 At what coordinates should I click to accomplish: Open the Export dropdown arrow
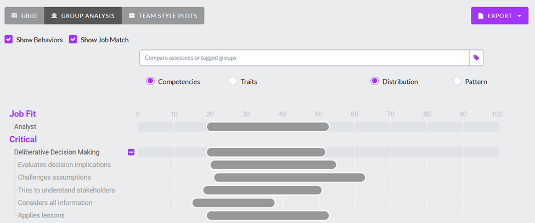point(520,16)
